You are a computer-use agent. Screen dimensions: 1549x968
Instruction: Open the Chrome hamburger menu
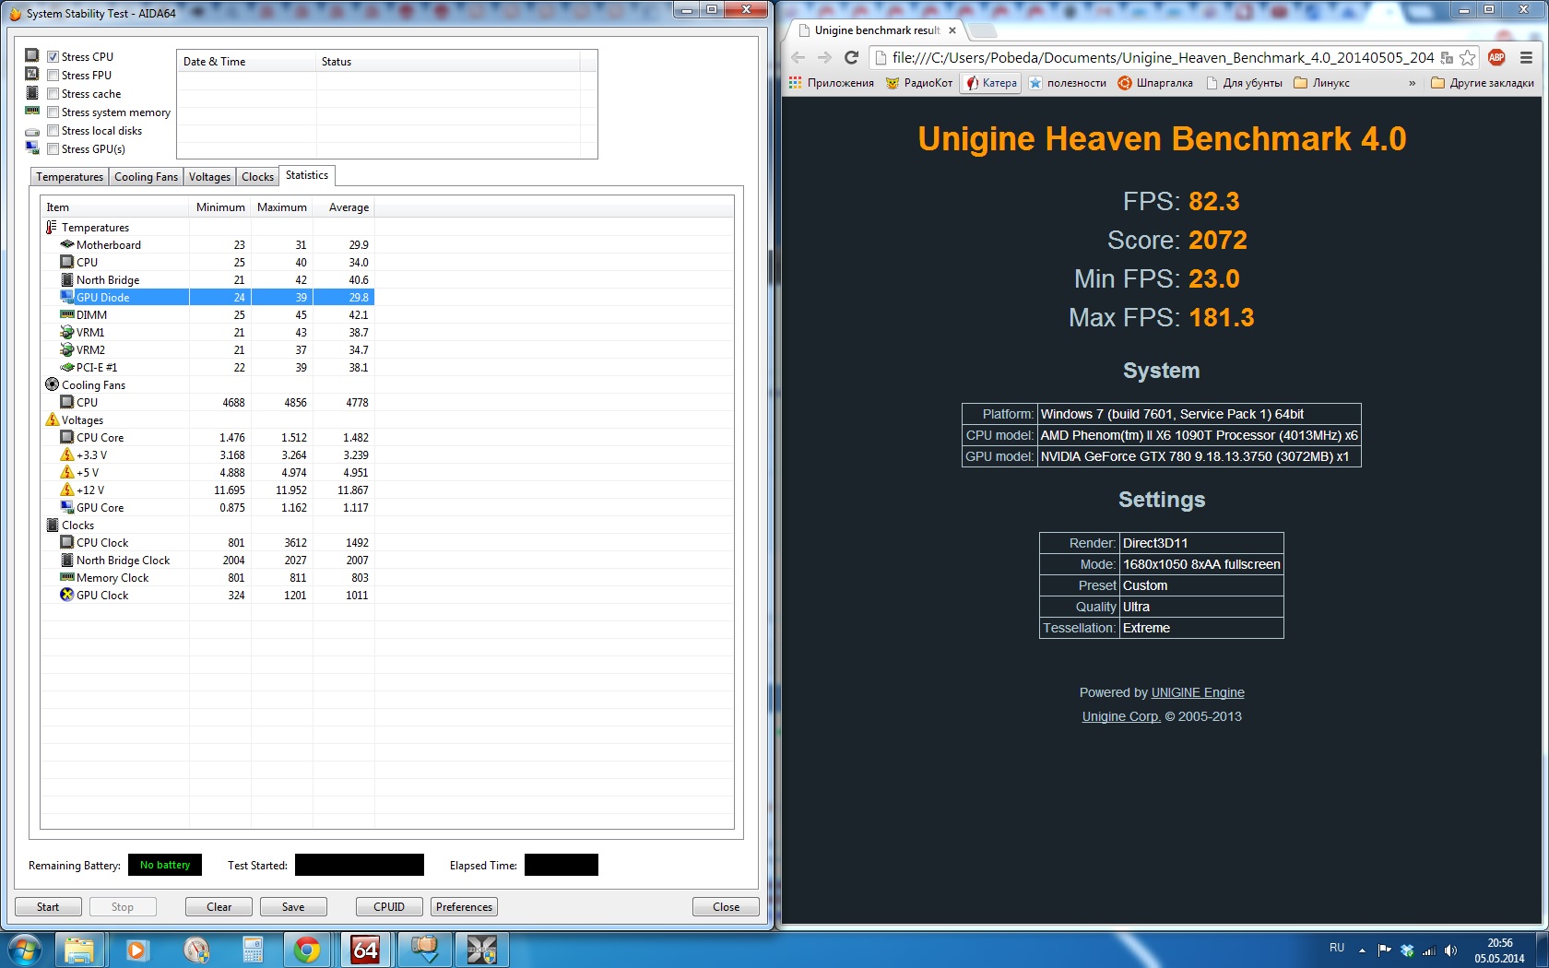tap(1526, 57)
